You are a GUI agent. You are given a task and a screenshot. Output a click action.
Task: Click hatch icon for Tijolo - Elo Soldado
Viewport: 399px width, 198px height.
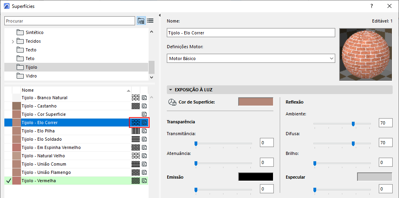click(136, 139)
